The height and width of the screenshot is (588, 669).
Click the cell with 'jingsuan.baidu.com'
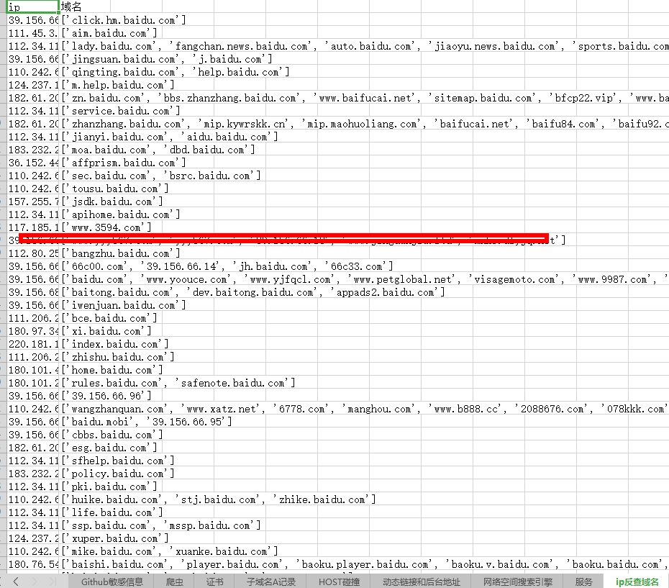click(x=167, y=59)
